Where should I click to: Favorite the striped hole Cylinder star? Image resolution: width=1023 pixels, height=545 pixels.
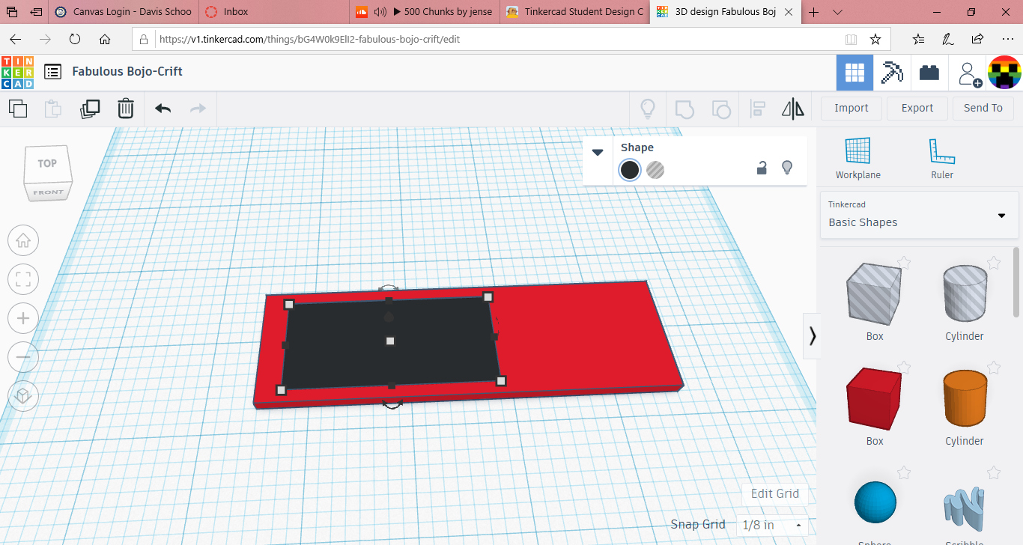point(994,263)
